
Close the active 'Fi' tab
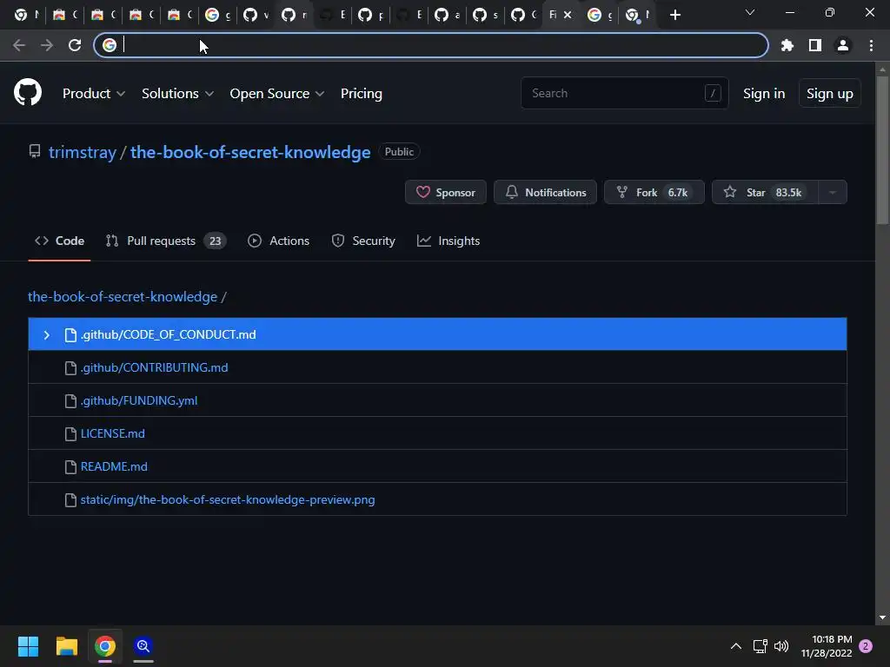[x=568, y=15]
